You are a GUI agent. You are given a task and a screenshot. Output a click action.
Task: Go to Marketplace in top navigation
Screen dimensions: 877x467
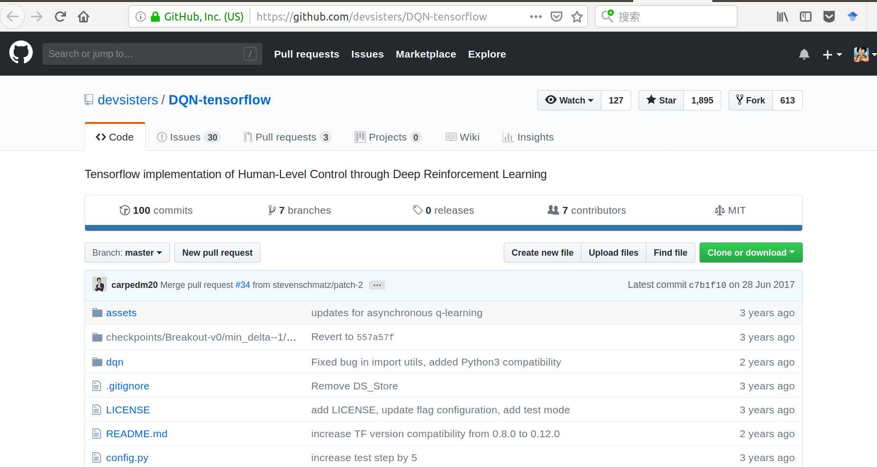tap(426, 54)
